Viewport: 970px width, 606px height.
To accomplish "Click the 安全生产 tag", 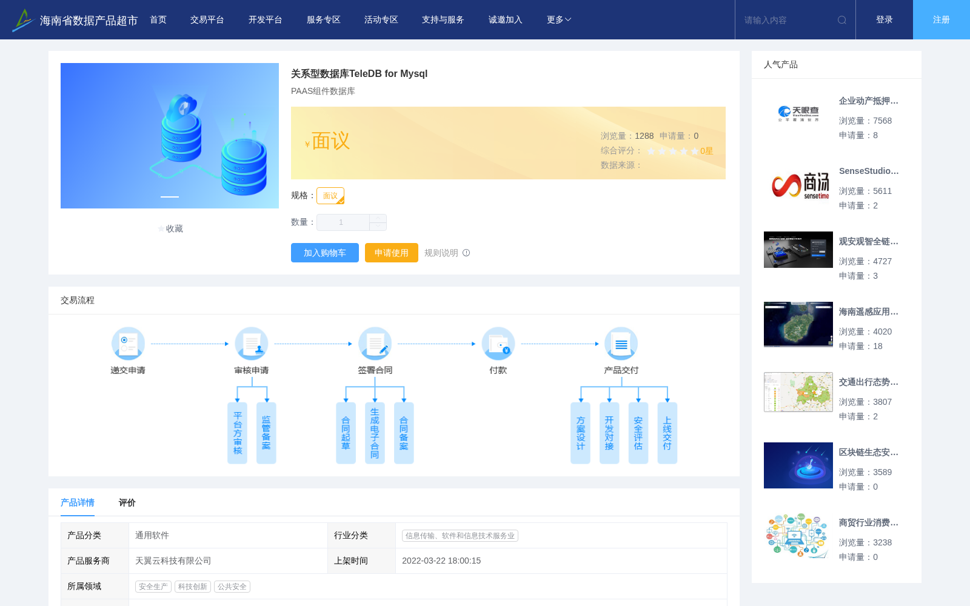I will point(153,587).
